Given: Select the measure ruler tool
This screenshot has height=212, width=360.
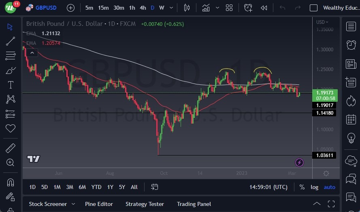Looking at the screenshot, I should [10, 148].
